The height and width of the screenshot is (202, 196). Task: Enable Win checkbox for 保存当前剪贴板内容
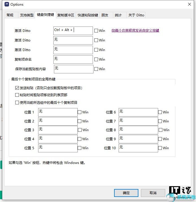[x=96, y=69]
